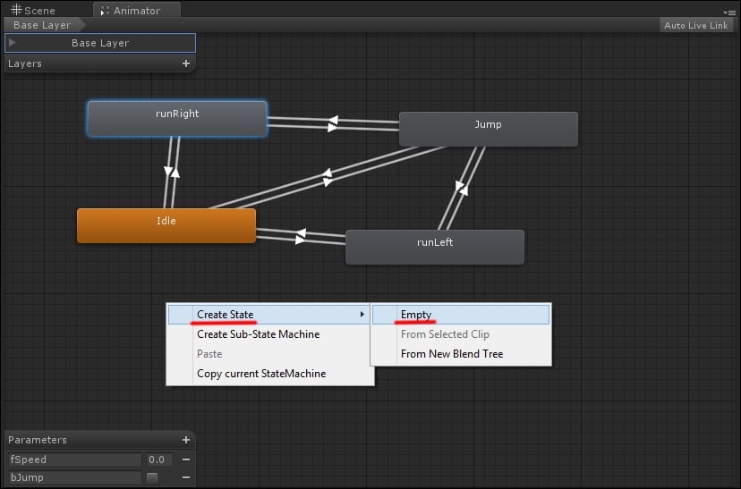Toggle the Auto Live Link button
The image size is (741, 489).
click(695, 25)
